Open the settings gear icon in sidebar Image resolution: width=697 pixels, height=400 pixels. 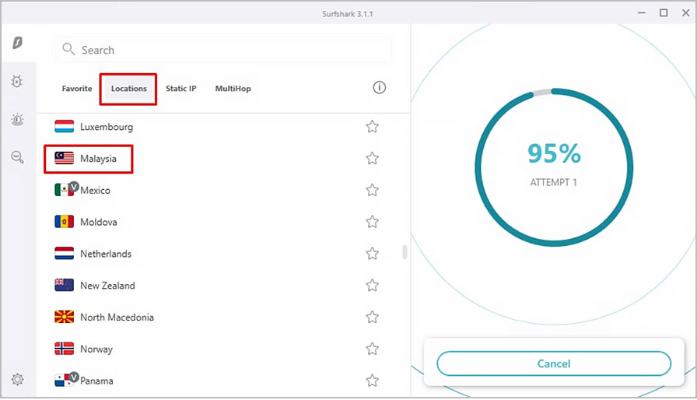[17, 380]
